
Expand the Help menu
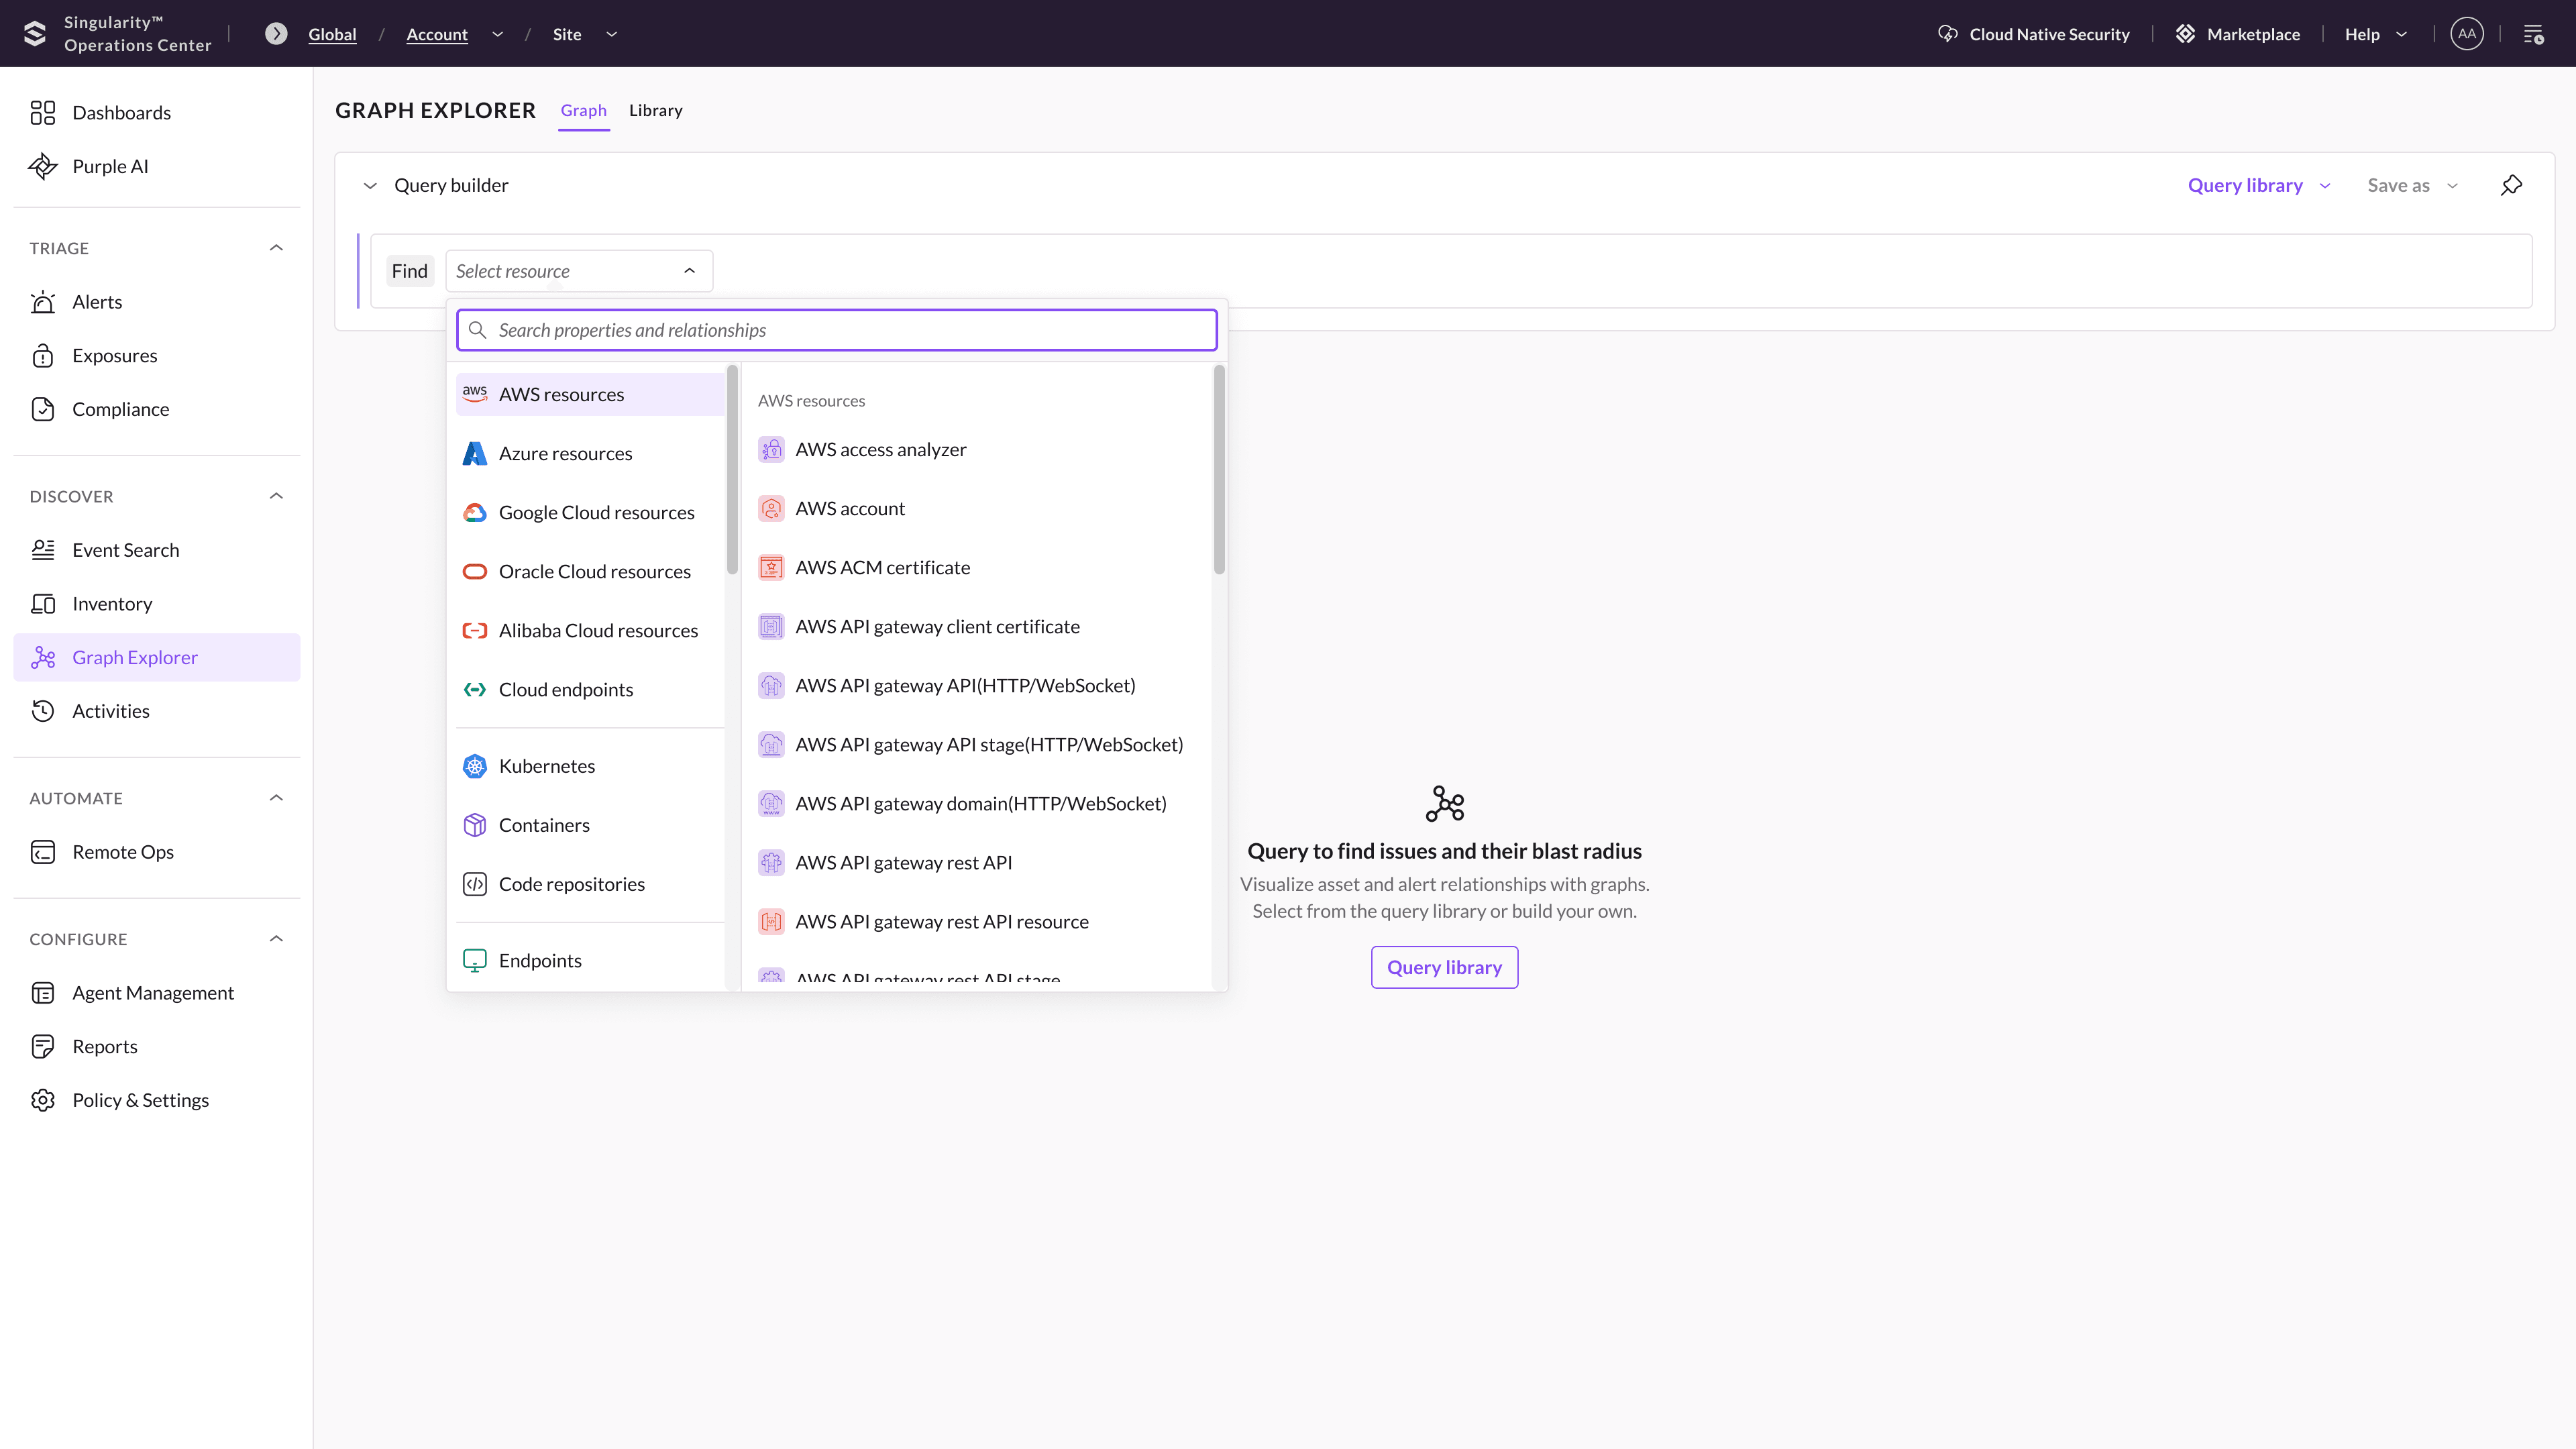(x=2376, y=34)
